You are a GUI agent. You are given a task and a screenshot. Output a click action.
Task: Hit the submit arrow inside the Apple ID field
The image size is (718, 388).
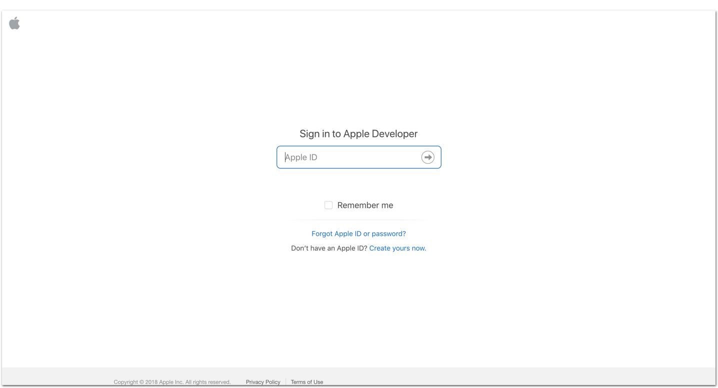point(428,157)
